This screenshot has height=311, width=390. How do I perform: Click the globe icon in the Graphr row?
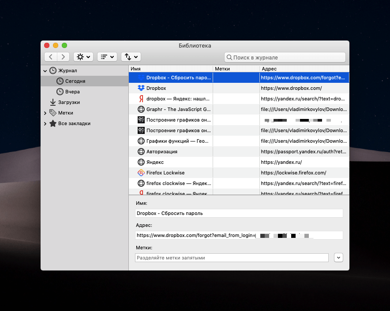[x=141, y=109]
